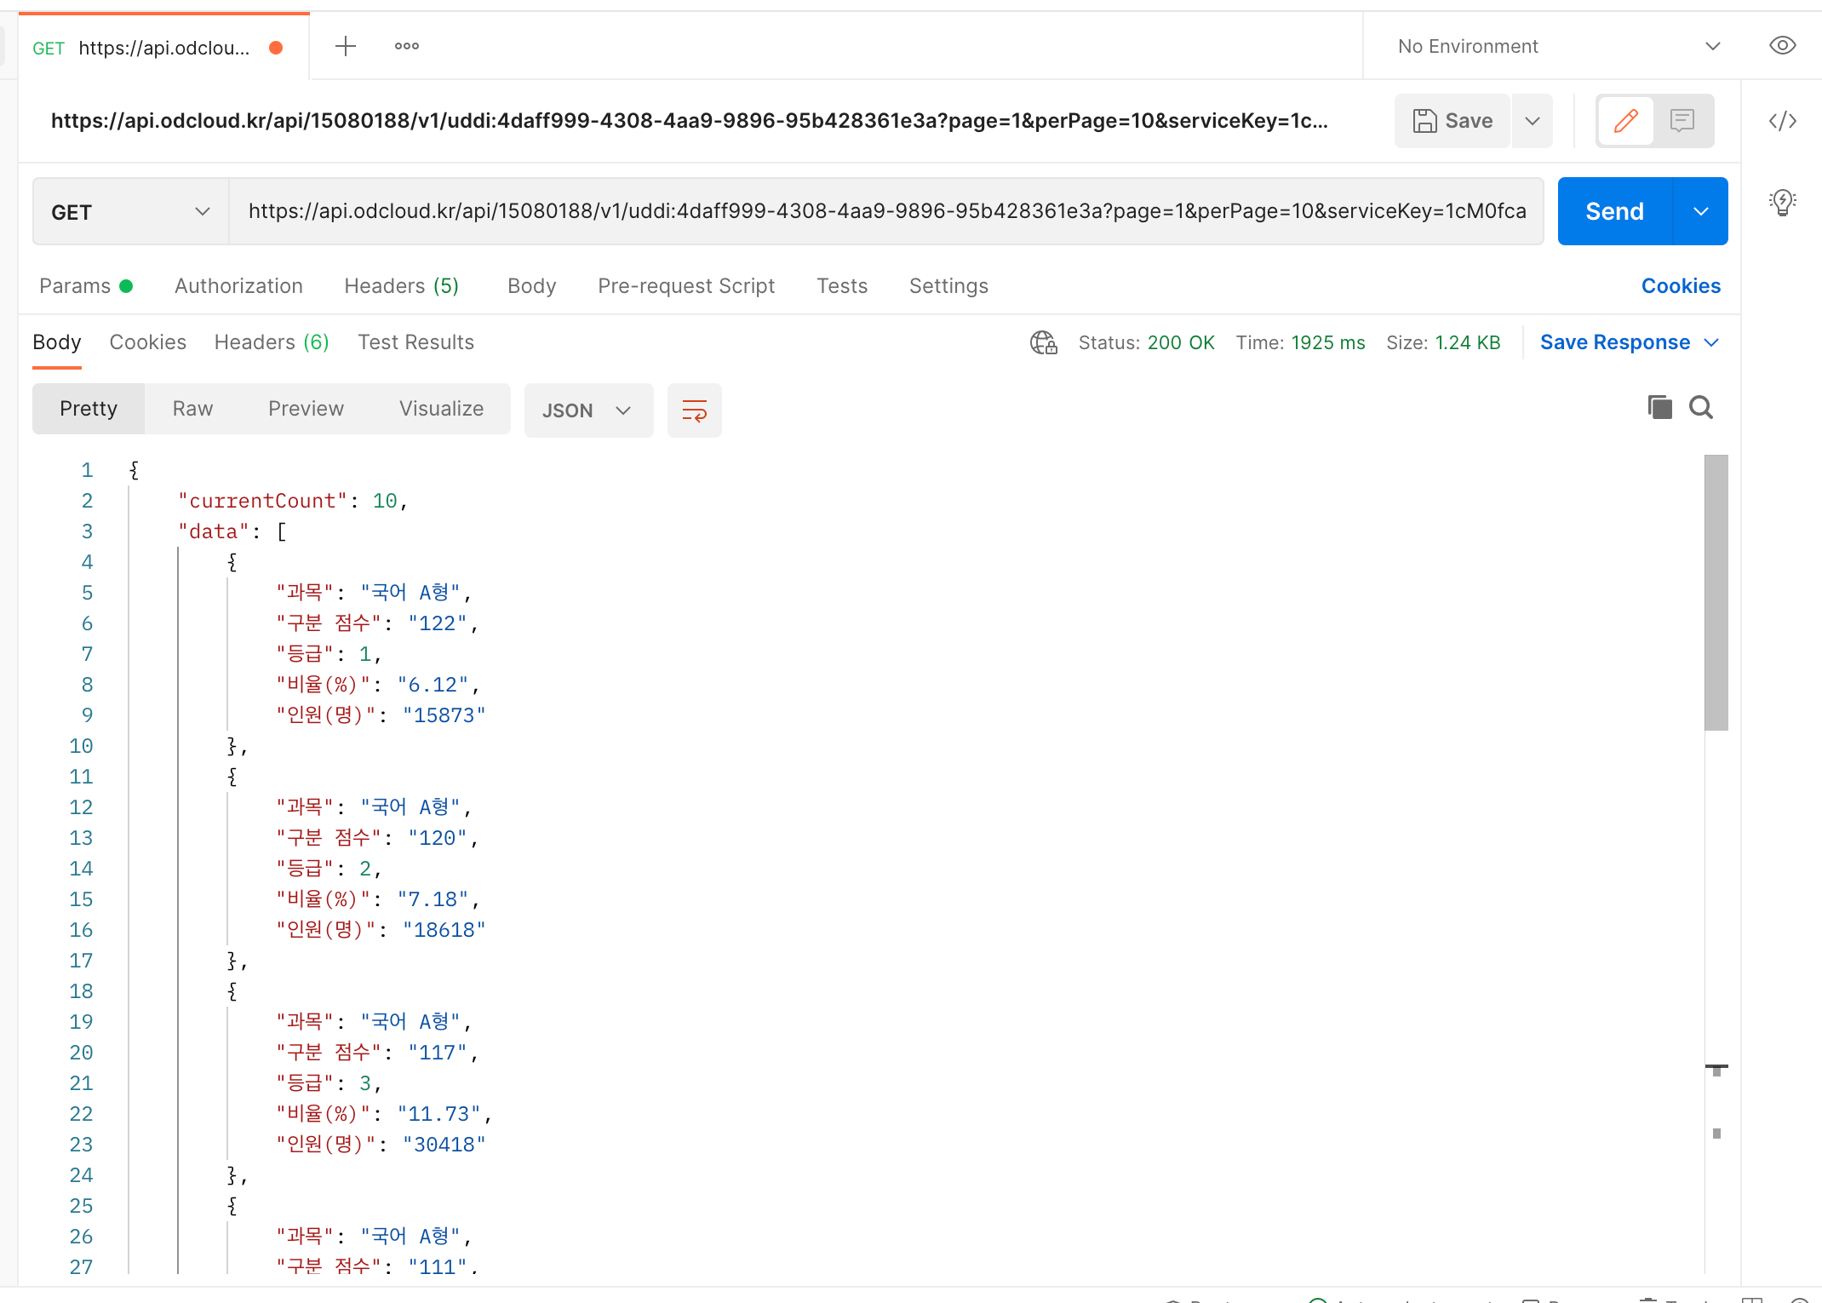Image resolution: width=1822 pixels, height=1303 pixels.
Task: Search the response with magnifier icon
Action: pos(1701,408)
